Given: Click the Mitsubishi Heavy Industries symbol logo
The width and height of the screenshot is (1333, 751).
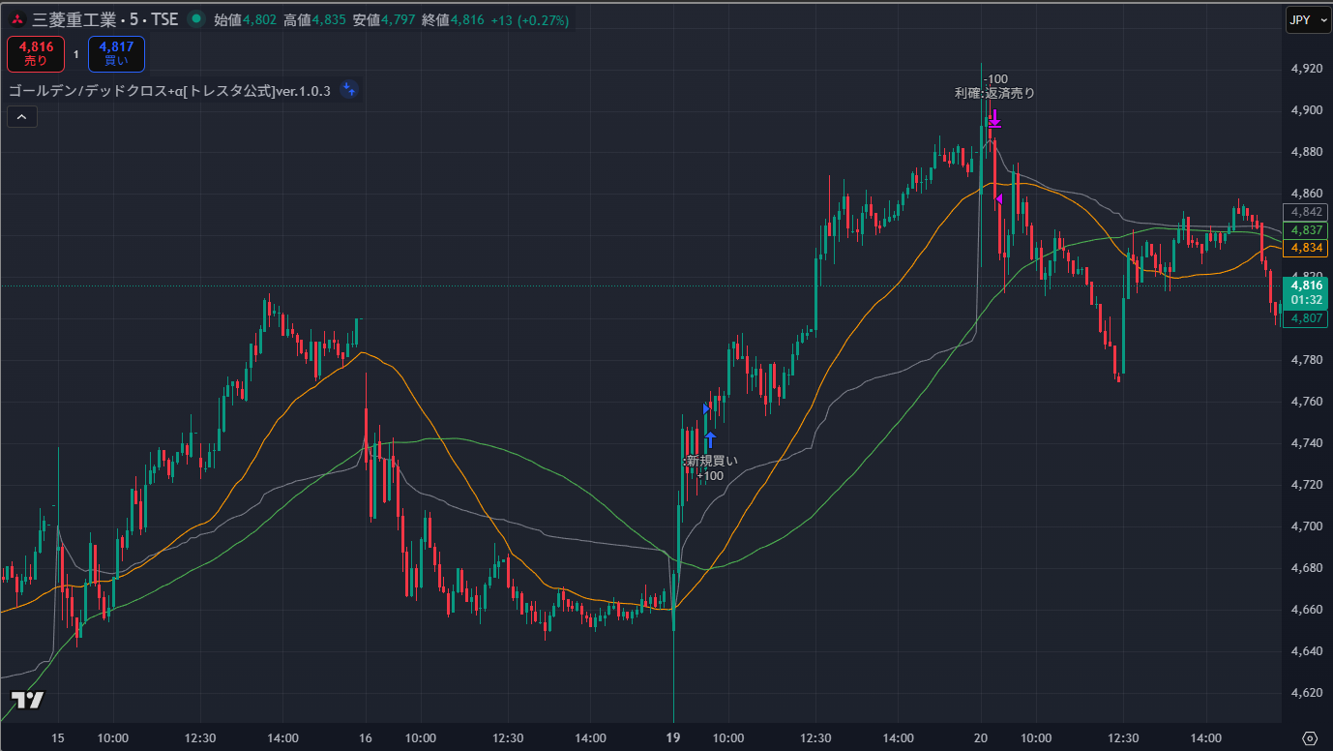Looking at the screenshot, I should (x=16, y=19).
